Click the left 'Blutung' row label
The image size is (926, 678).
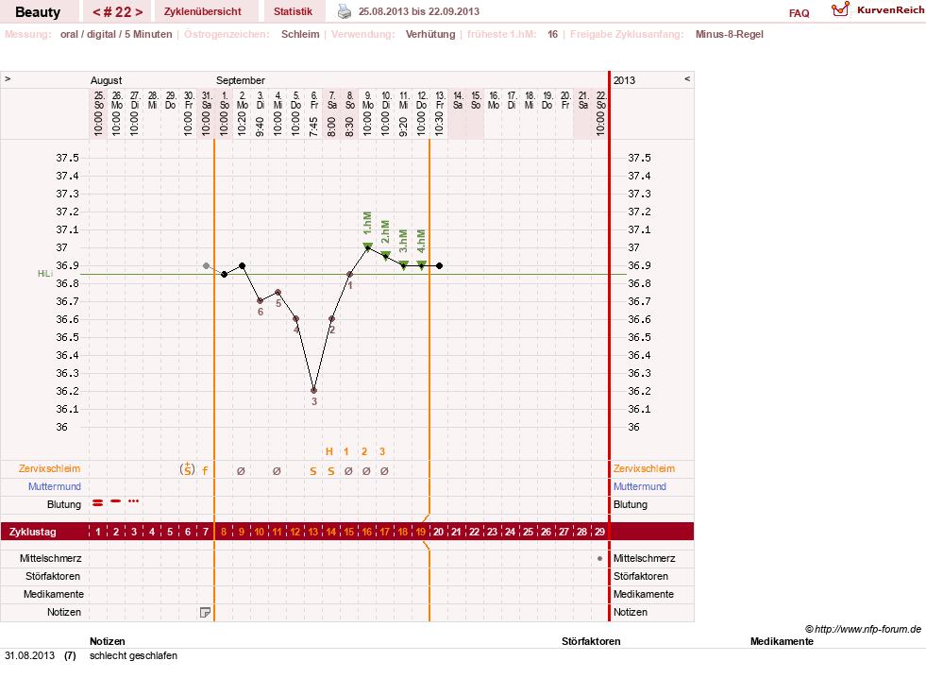pos(64,504)
